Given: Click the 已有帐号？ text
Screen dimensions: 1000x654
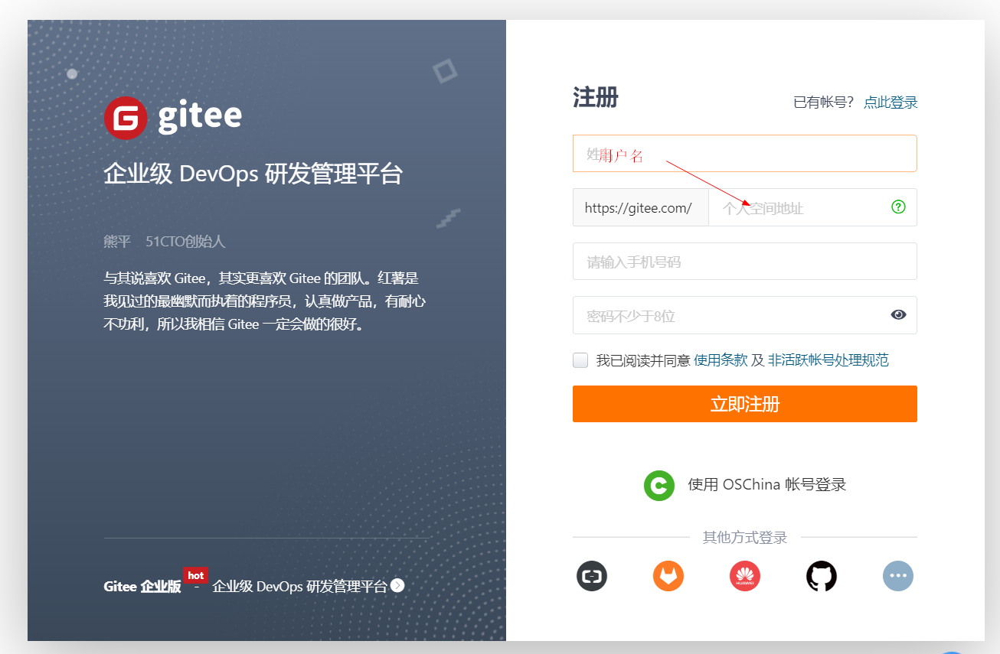Looking at the screenshot, I should [x=824, y=102].
